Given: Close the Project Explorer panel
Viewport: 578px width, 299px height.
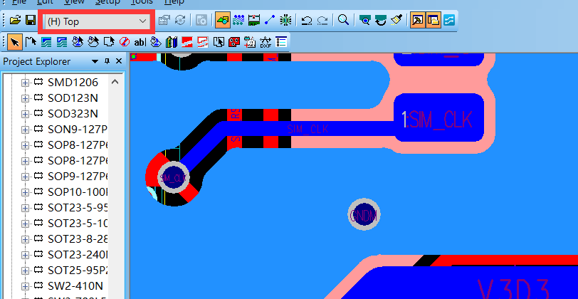Looking at the screenshot, I should [119, 61].
